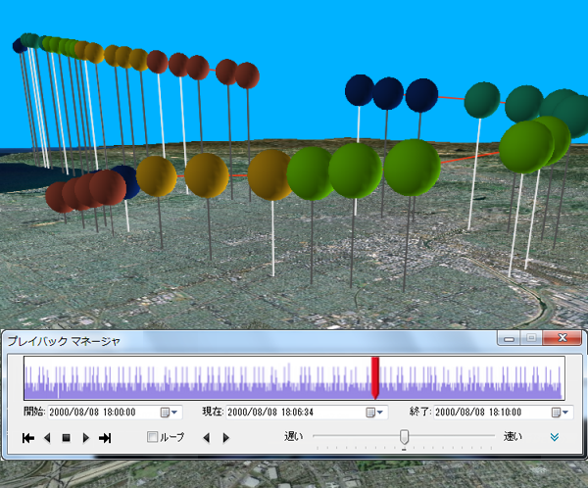This screenshot has height=488, width=588.
Task: Click the playback speed slider handle
Action: pos(404,436)
